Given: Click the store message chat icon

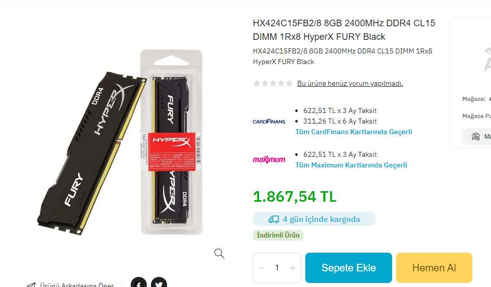Looking at the screenshot, I should pyautogui.click(x=476, y=137).
